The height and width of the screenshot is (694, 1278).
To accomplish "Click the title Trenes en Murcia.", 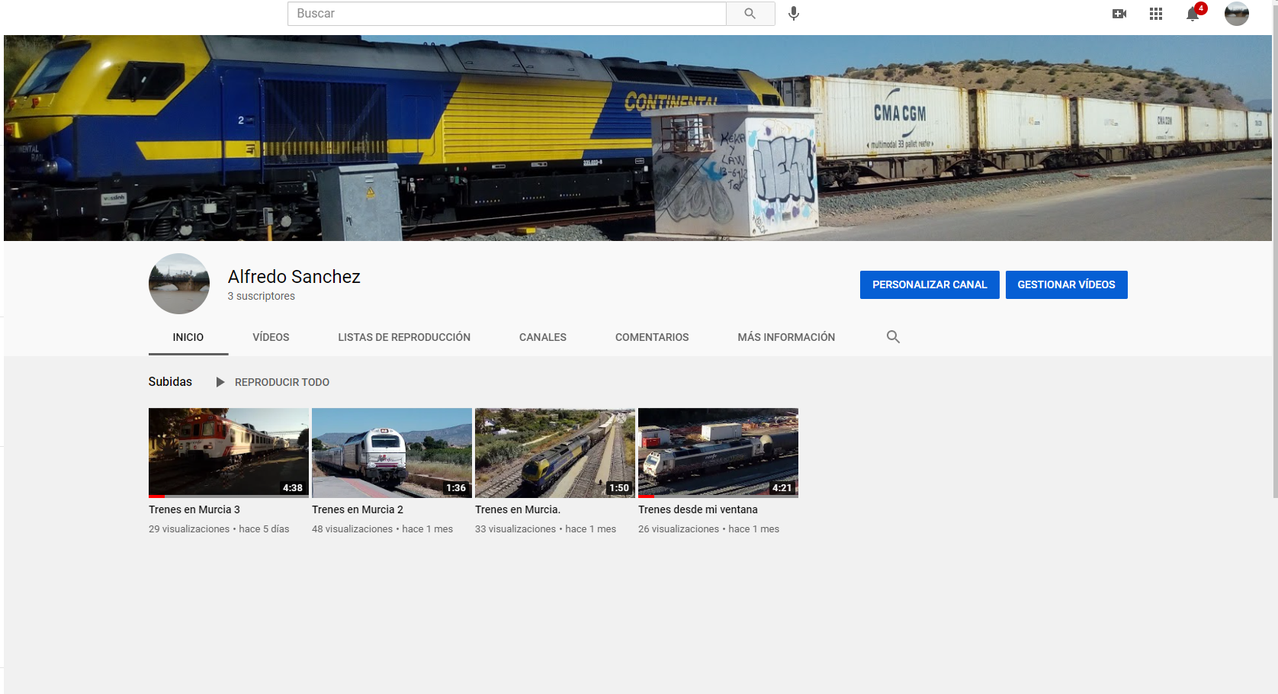I will coord(518,509).
